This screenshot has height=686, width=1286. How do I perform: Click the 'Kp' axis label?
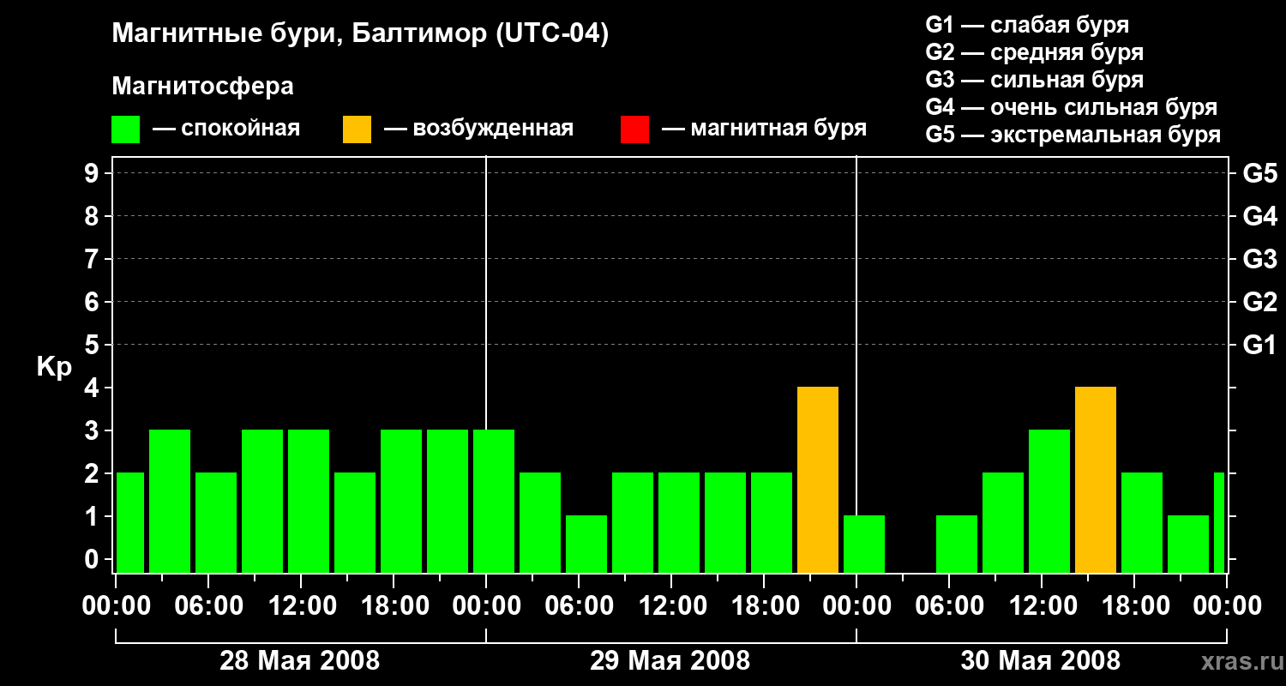54,368
